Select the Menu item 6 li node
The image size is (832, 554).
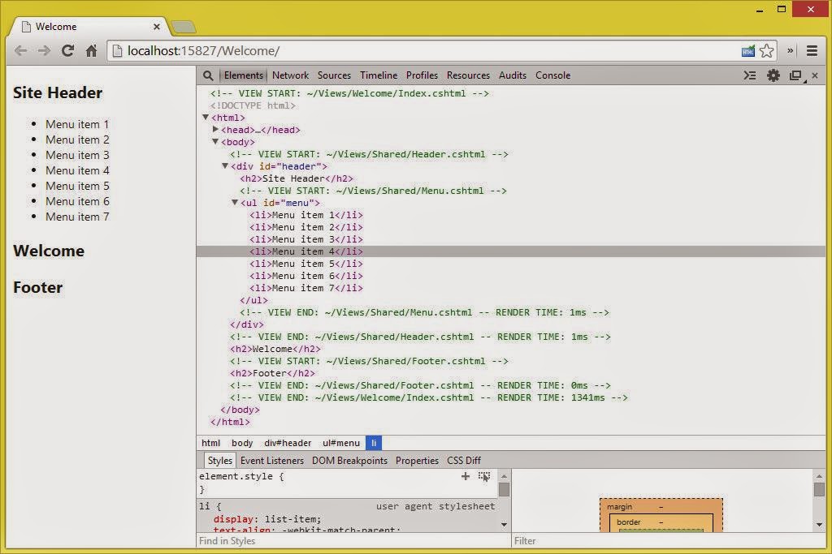tap(305, 276)
